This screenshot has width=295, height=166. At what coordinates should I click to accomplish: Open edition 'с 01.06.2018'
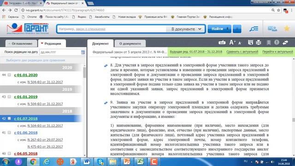(x=26, y=133)
